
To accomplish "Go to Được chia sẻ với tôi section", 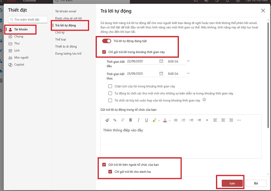I will 69,18.
